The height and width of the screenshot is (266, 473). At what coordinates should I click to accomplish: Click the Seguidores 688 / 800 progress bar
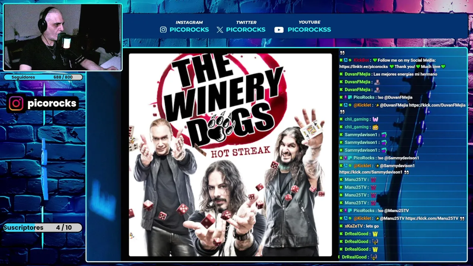[44, 77]
